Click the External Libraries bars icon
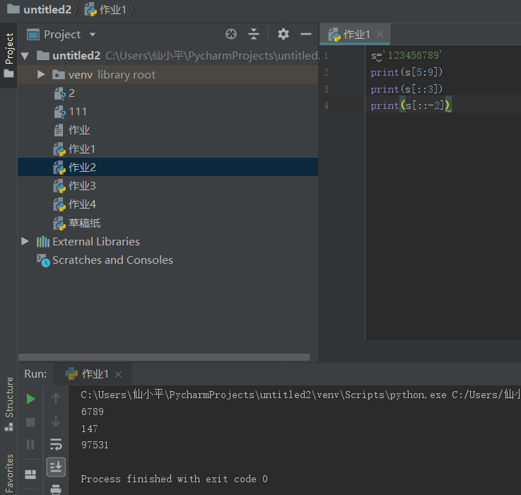The height and width of the screenshot is (495, 521). point(43,242)
